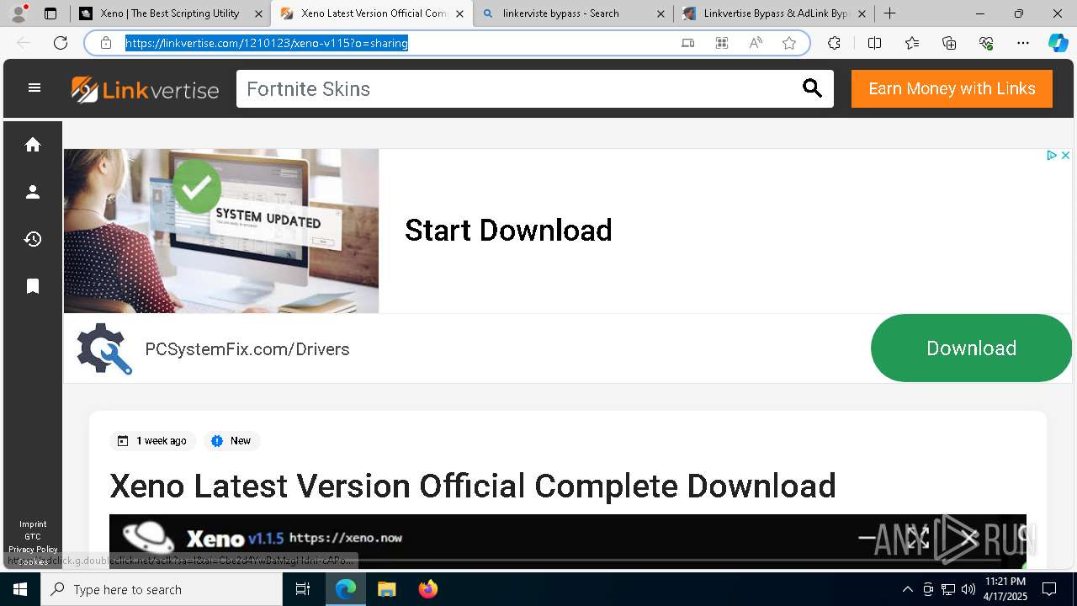Screen dimensions: 1077x606
Task: Click the AdChoices triangle icon
Action: click(1052, 155)
